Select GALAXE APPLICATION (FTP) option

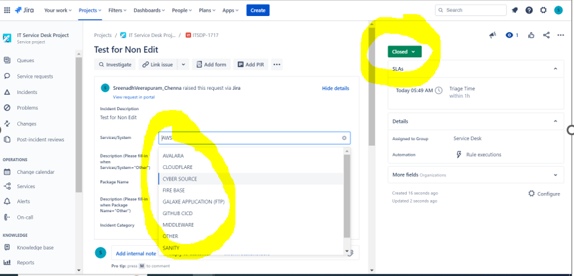[x=251, y=202]
